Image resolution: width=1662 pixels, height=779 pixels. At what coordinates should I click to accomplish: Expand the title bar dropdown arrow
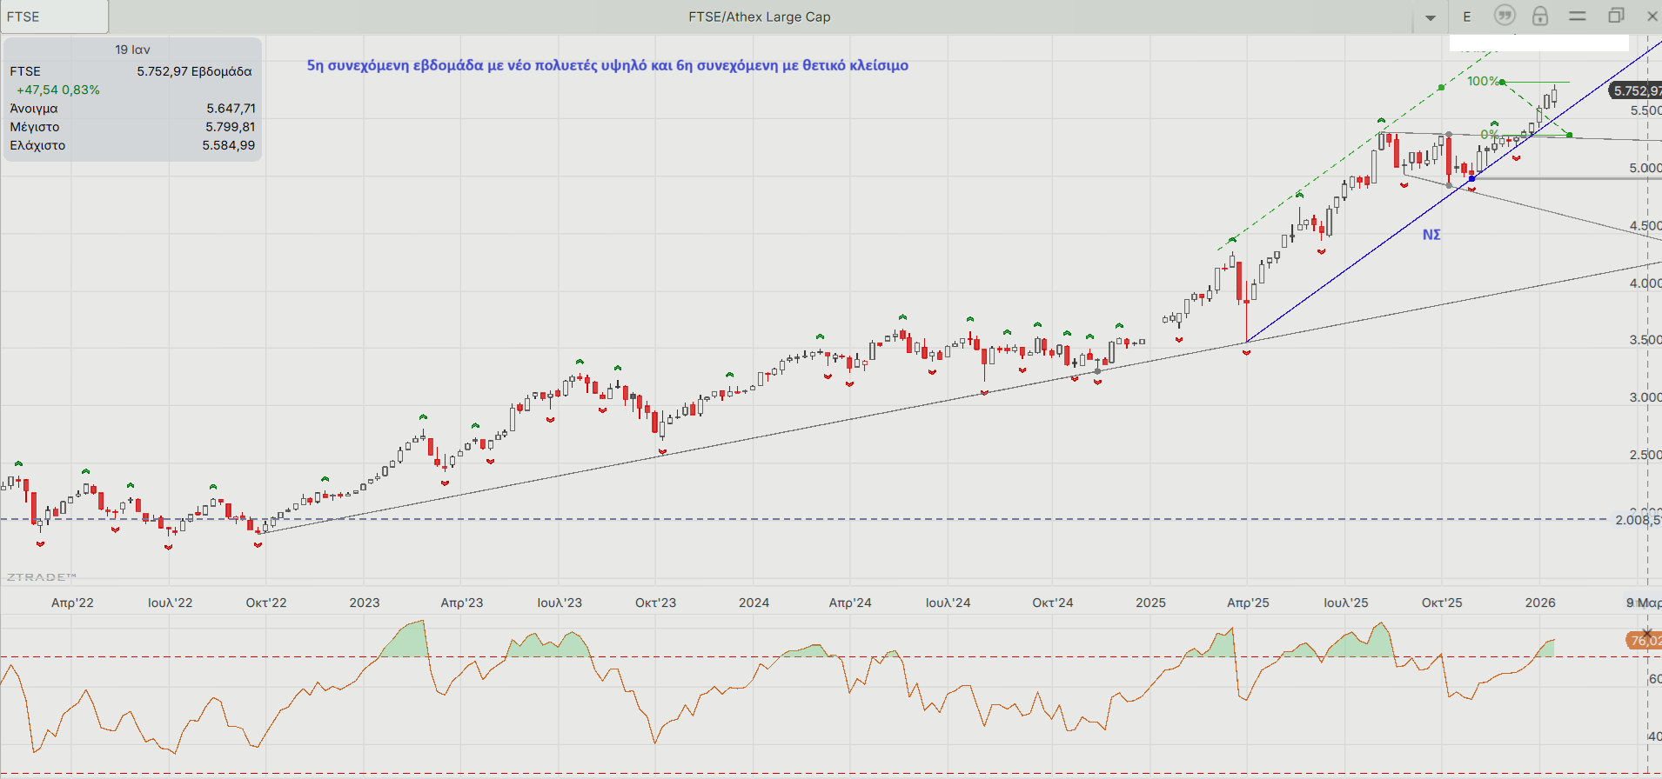pos(1431,17)
